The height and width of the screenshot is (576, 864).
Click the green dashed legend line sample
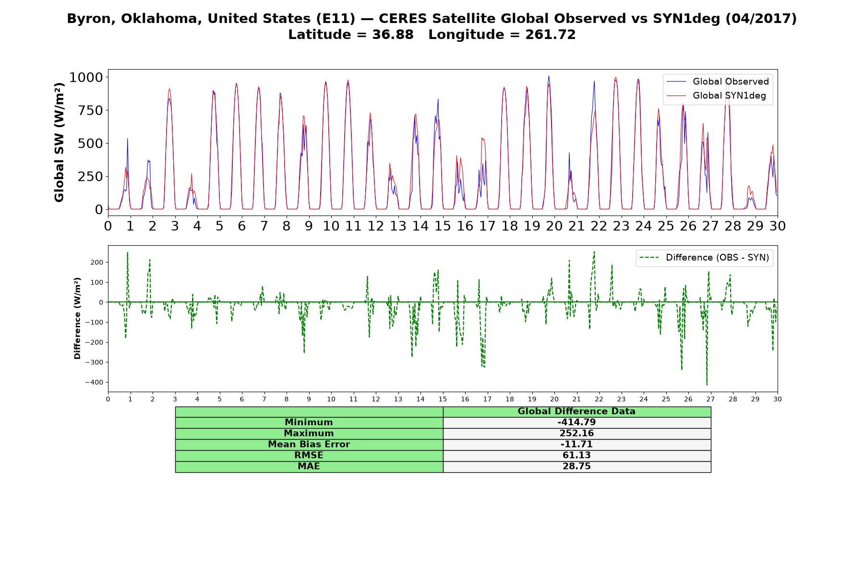coord(650,258)
